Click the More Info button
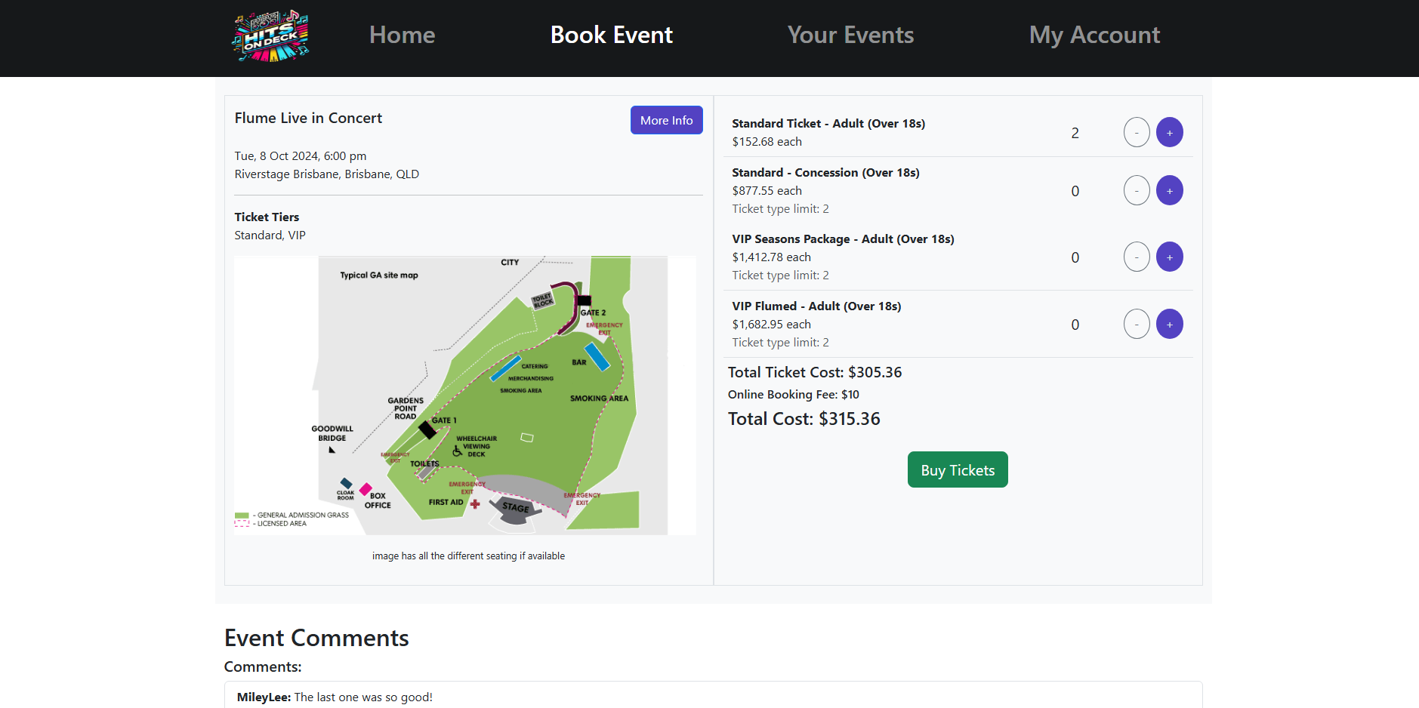 (x=666, y=121)
